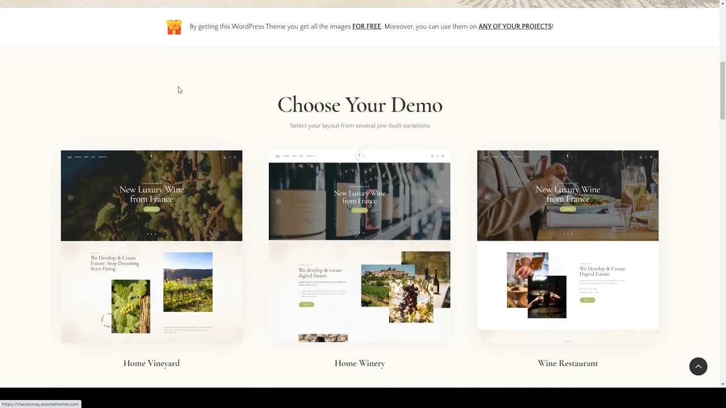Image resolution: width=726 pixels, height=408 pixels.
Task: Click the green button in Home Vineyard hero
Action: [151, 209]
